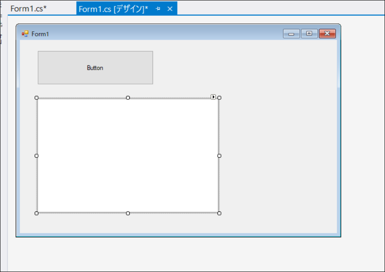
Task: Click the Form1 maximize button
Action: (x=309, y=34)
